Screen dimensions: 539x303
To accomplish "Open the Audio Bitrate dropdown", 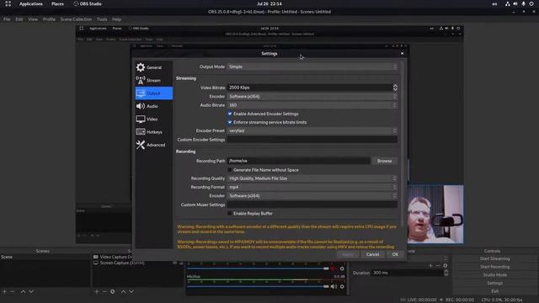I will (312, 105).
